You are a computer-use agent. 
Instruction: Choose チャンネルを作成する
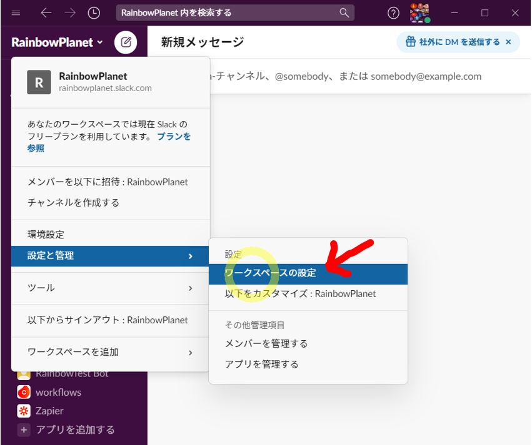coord(110,202)
